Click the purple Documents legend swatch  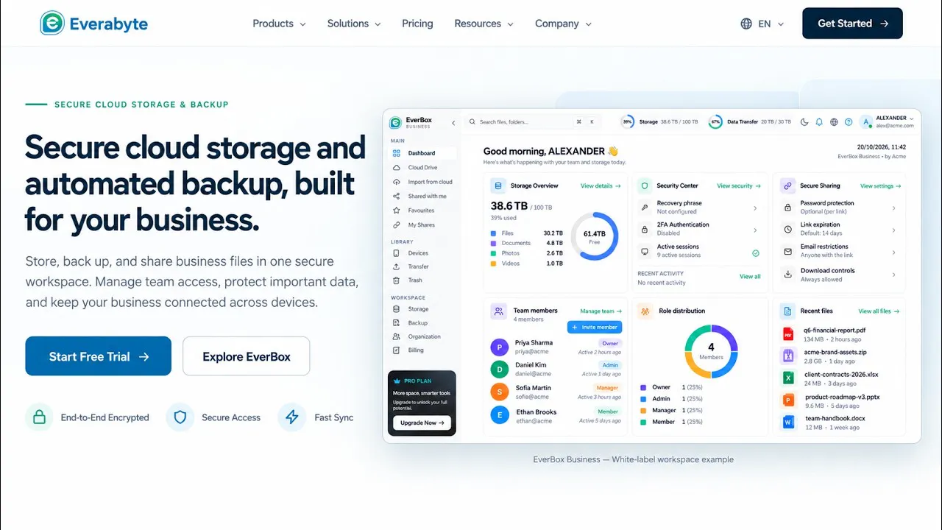pos(493,243)
